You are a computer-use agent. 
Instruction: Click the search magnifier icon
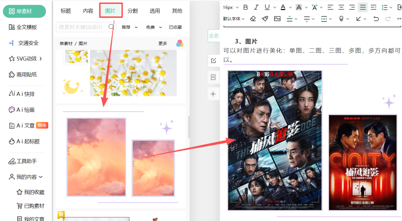click(111, 27)
